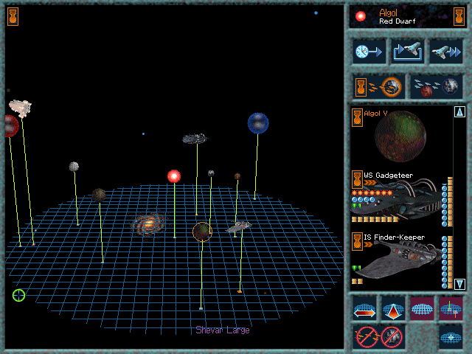The height and width of the screenshot is (354, 472).
Task: Click the emblem beside Algol V entry
Action: point(357,118)
